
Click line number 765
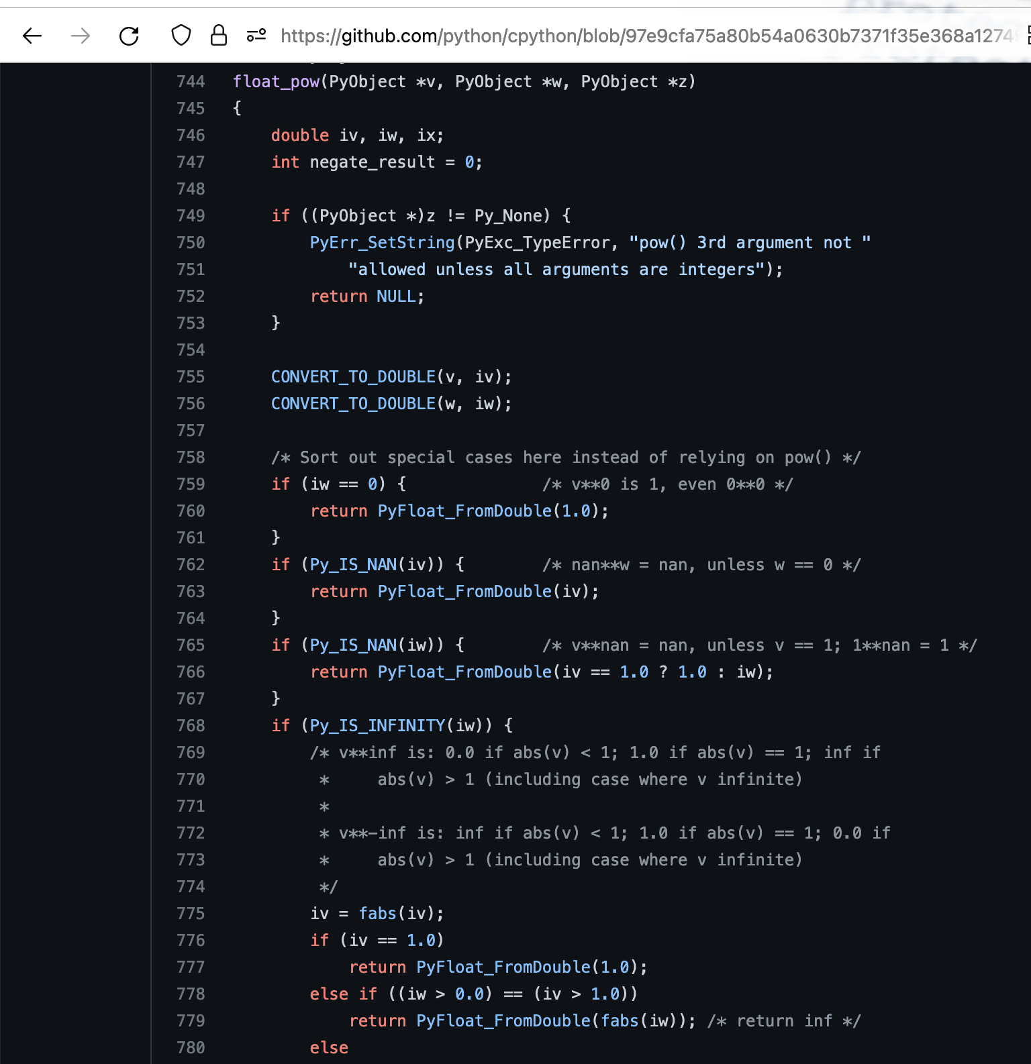[191, 645]
